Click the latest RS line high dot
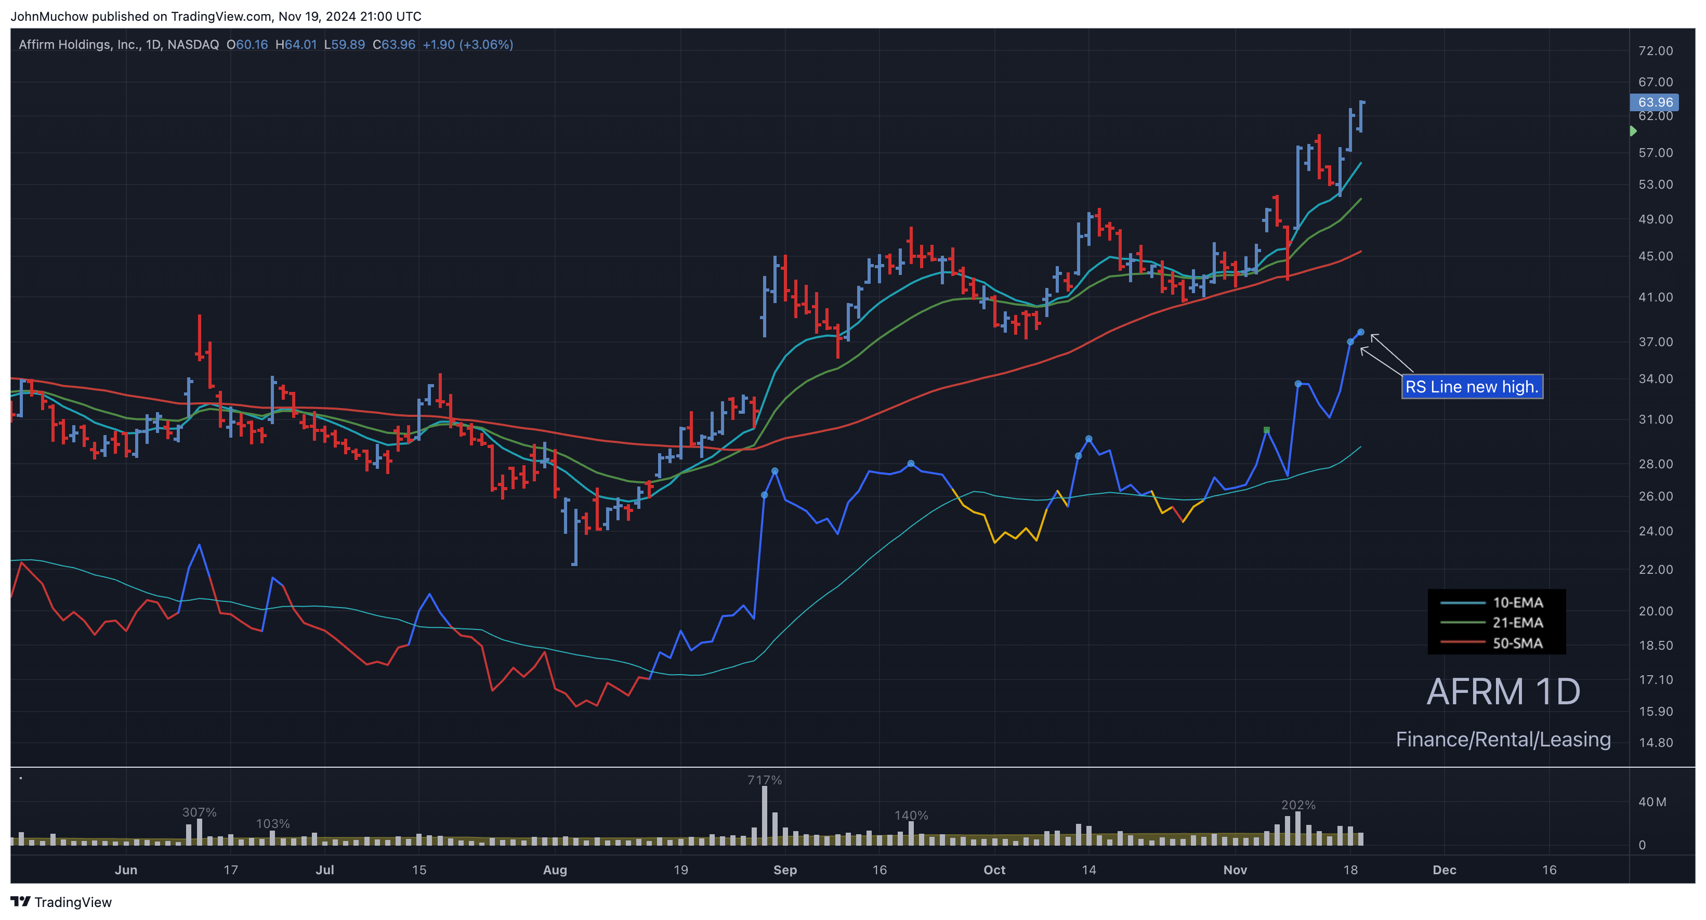Screen dimensions: 1706x920 click(x=1360, y=332)
